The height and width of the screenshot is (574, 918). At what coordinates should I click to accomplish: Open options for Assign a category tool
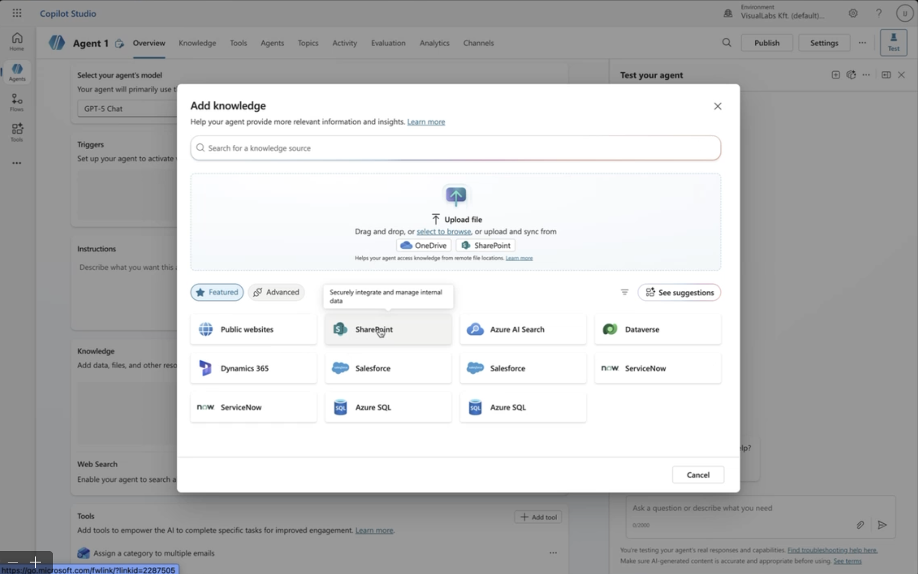pos(553,553)
